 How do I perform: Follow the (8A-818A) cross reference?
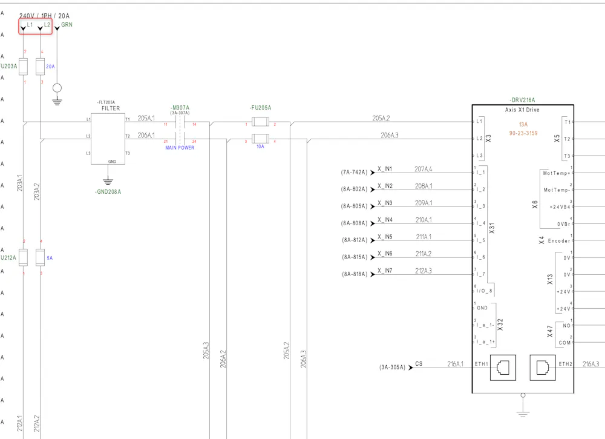[x=355, y=274]
